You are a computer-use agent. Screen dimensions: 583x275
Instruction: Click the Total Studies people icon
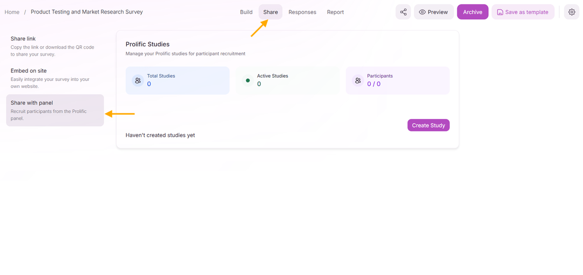(138, 81)
